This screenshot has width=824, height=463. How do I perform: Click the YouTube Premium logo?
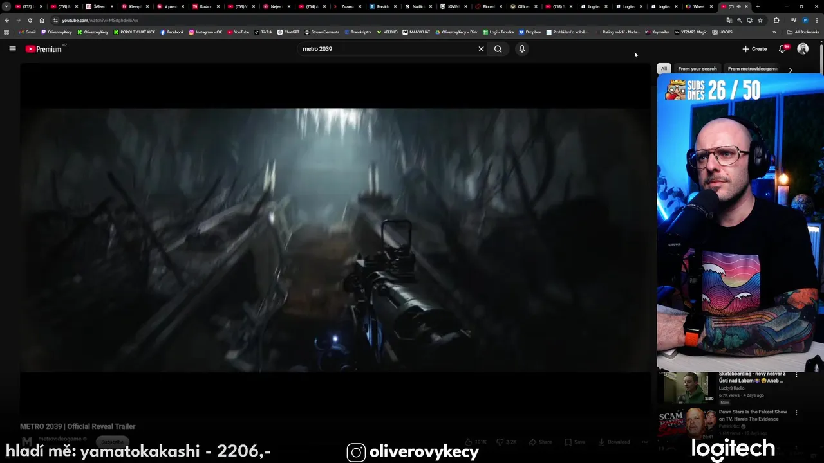(x=45, y=49)
